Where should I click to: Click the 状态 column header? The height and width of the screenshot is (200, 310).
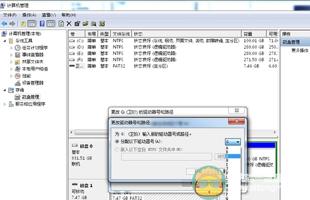[x=187, y=34]
